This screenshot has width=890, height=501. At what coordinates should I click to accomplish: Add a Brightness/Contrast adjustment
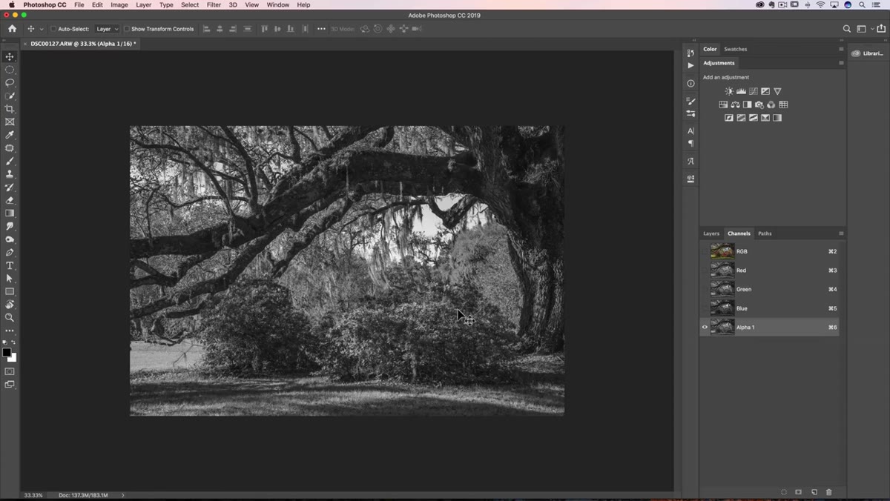pos(729,91)
